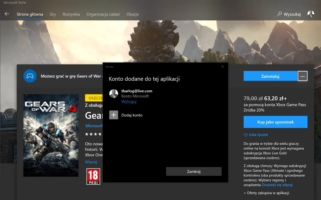Click the plus icon beside Dodaj konto
Viewport: 321px width, 200px height.
click(114, 115)
